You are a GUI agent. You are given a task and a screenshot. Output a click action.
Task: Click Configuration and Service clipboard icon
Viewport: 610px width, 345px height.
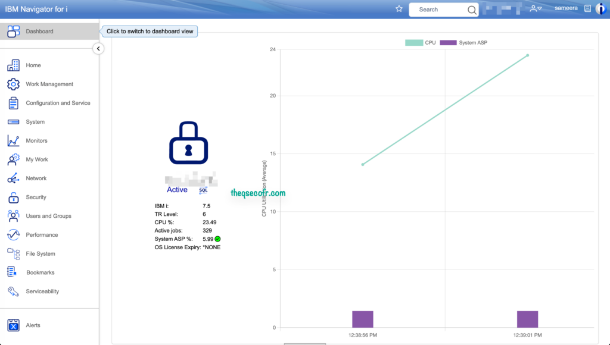click(13, 103)
